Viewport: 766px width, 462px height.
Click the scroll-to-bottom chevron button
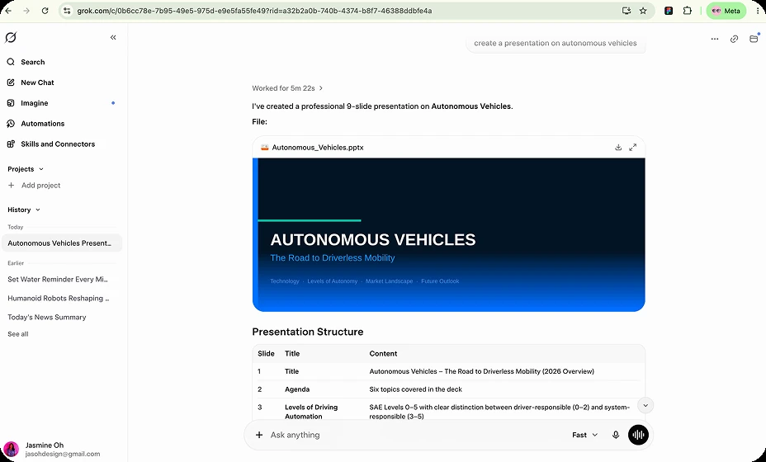pos(645,405)
